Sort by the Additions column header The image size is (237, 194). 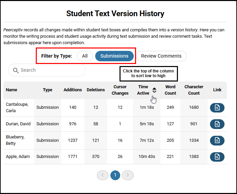[73, 90]
